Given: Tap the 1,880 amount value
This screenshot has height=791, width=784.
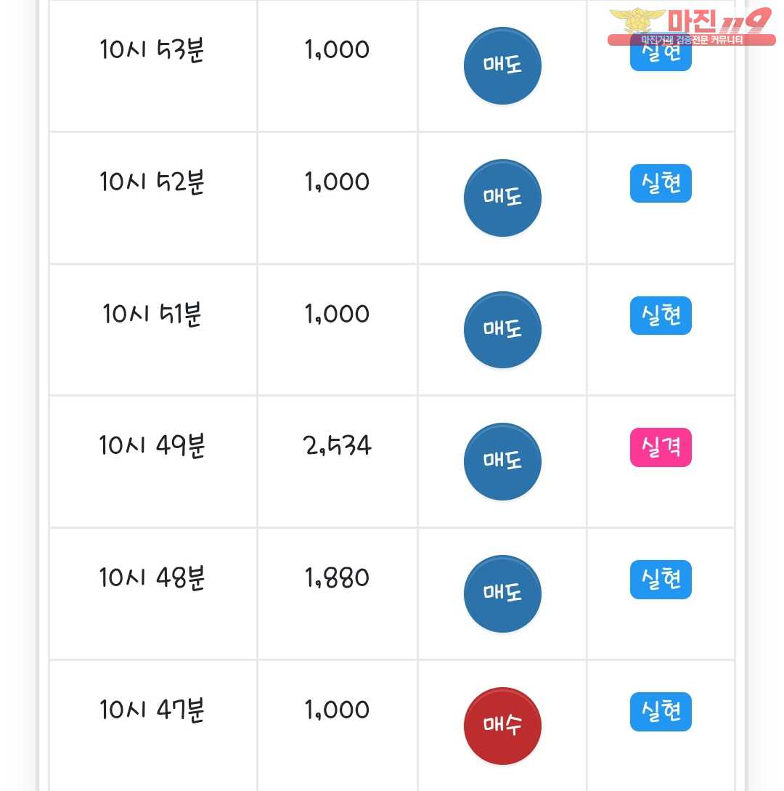Looking at the screenshot, I should (x=338, y=578).
